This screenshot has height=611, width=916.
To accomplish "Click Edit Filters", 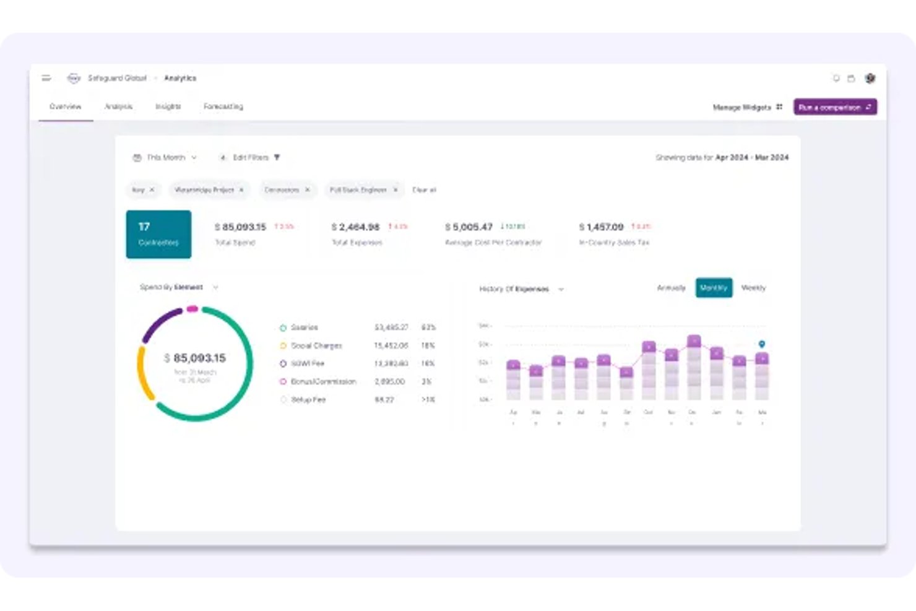I will coord(250,158).
